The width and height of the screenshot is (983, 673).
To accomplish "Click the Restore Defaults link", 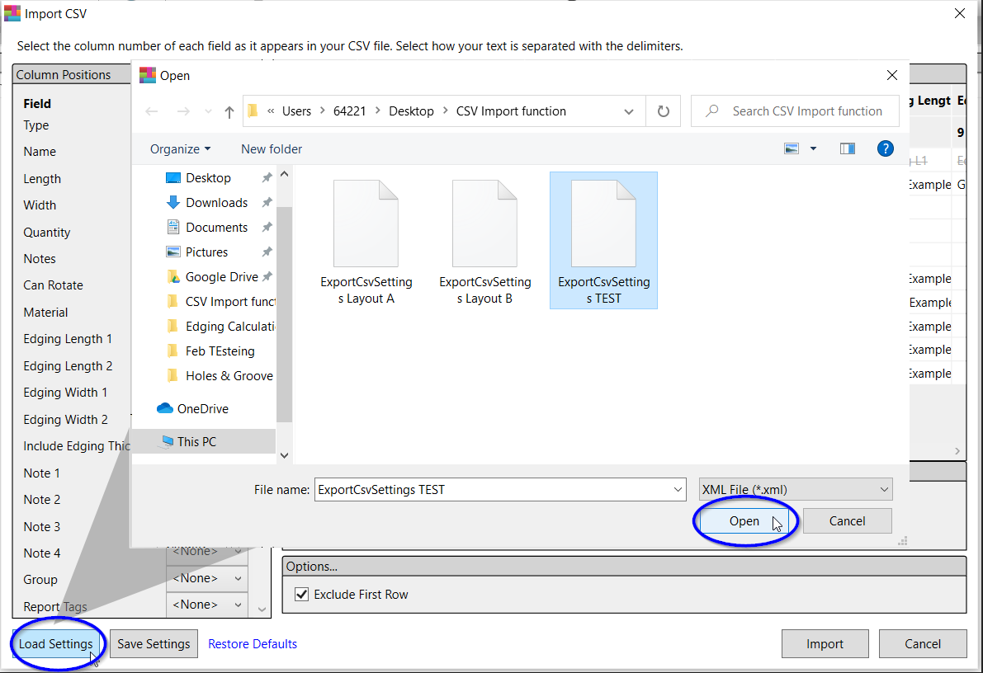I will tap(253, 644).
